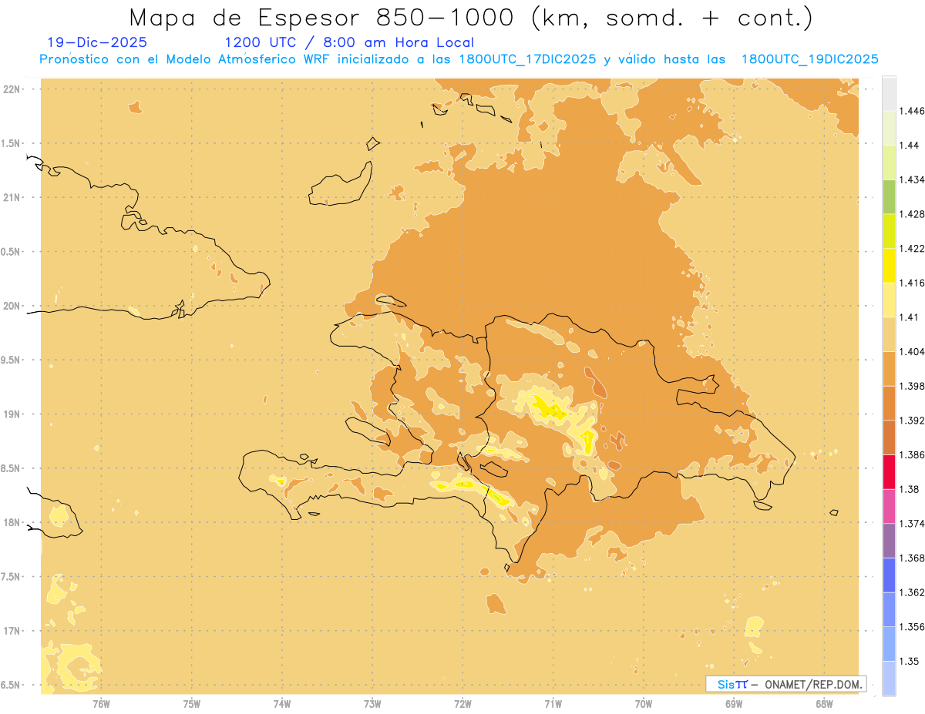Image resolution: width=925 pixels, height=714 pixels.
Task: Select the '21N' latitude label
Action: pos(12,197)
